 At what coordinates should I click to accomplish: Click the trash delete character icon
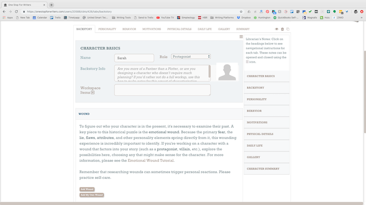tap(282, 29)
